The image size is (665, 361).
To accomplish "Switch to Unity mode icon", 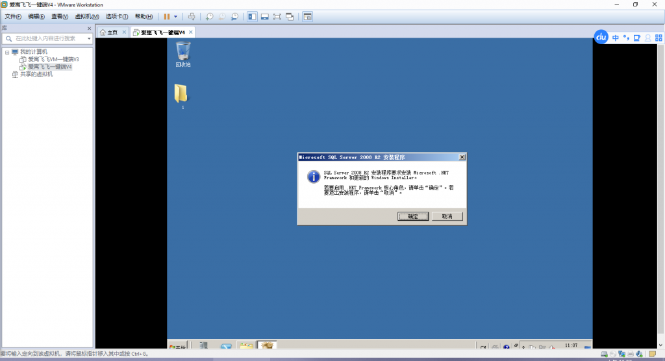I will [290, 16].
